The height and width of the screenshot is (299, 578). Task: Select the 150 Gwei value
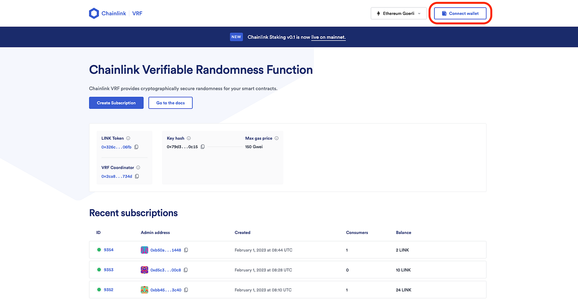point(254,147)
